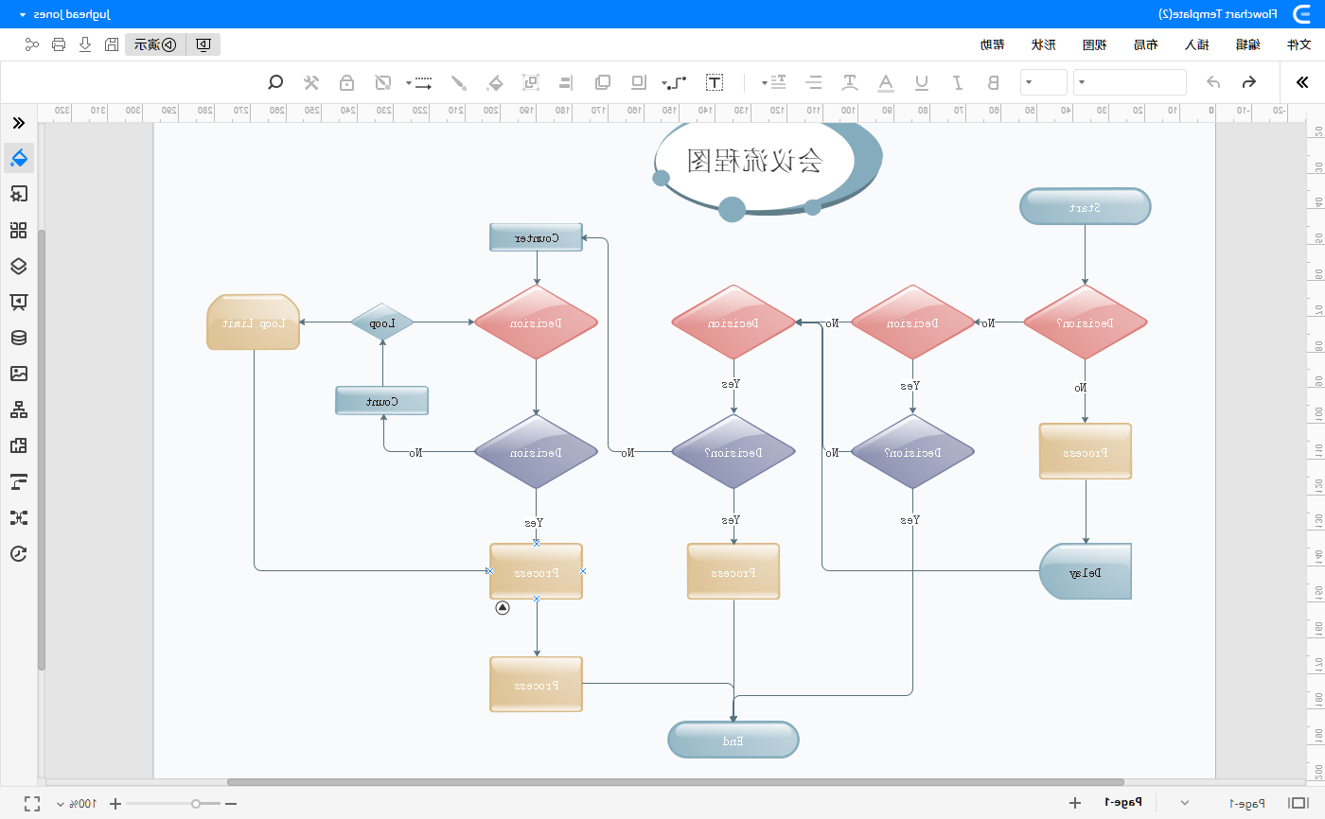Open the 插入 menu

pos(1196,44)
